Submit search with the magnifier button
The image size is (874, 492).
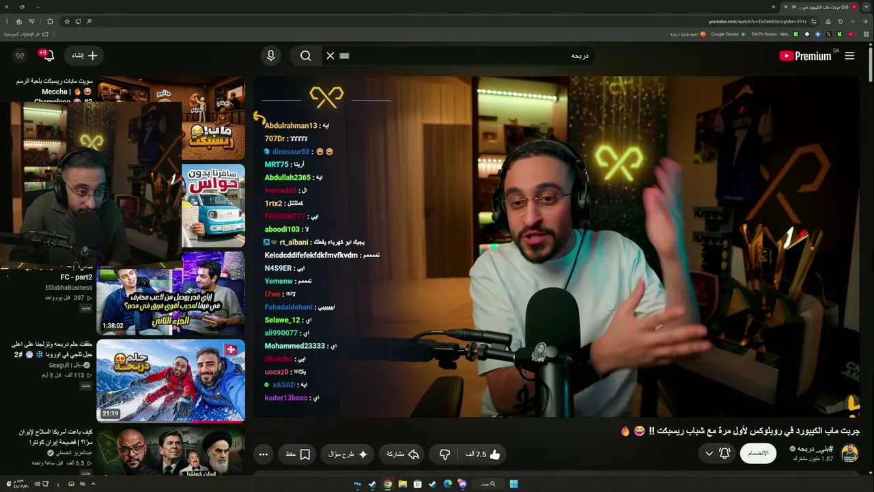click(x=306, y=56)
